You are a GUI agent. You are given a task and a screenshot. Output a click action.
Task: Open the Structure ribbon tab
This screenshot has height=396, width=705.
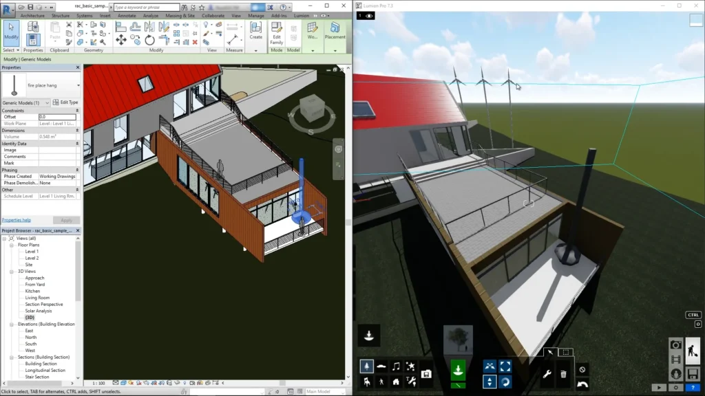coord(61,16)
